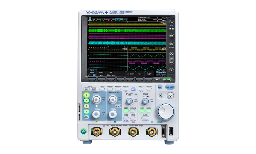Open help with the question mark button

(x=171, y=70)
